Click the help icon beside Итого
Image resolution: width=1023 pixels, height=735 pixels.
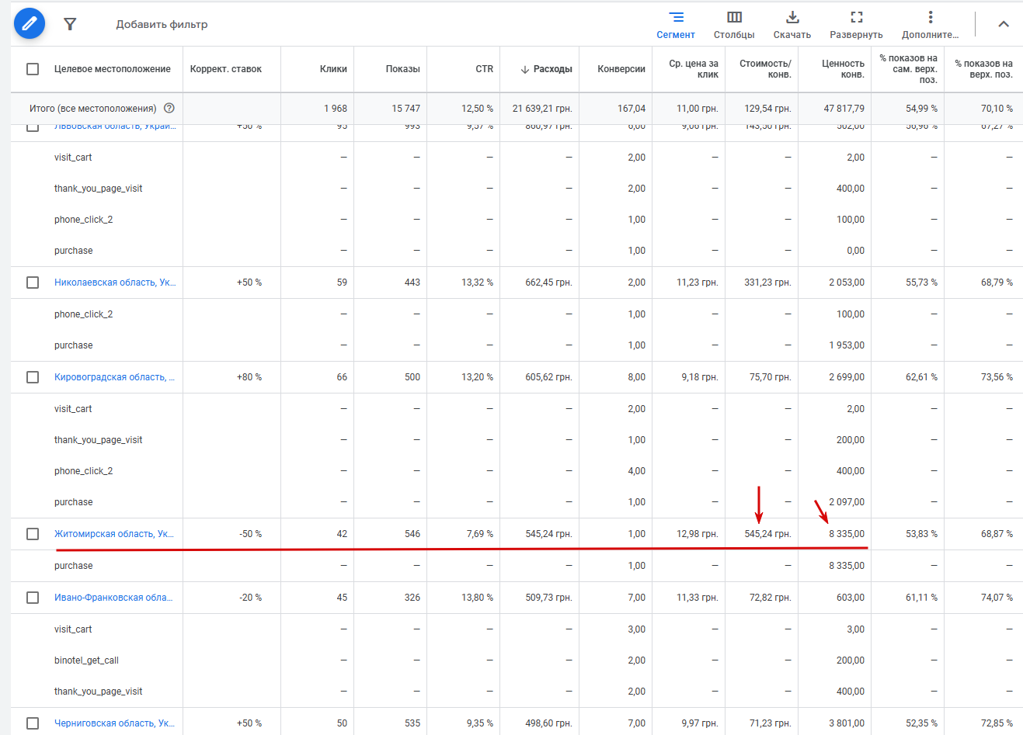[x=169, y=108]
